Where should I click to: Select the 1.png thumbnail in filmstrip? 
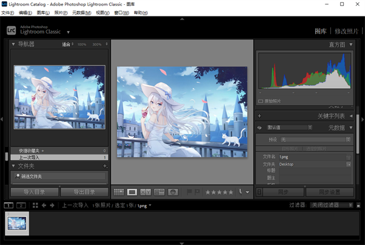click(17, 224)
